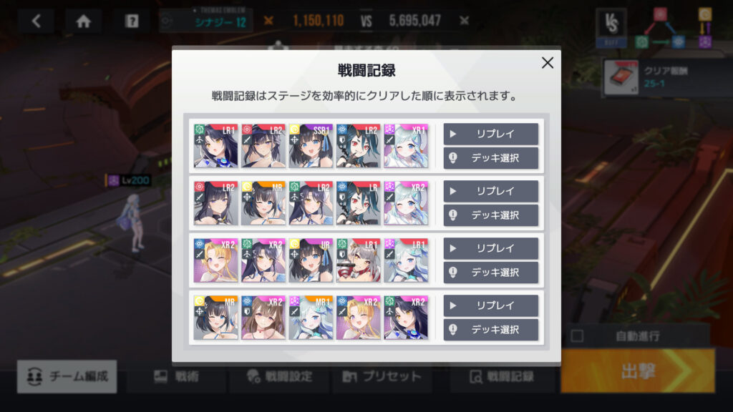Click デッキ選択 for the third record
Image resolution: width=733 pixels, height=412 pixels.
(x=491, y=273)
